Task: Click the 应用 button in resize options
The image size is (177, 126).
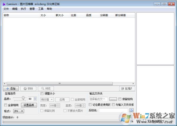Action: coord(62,100)
